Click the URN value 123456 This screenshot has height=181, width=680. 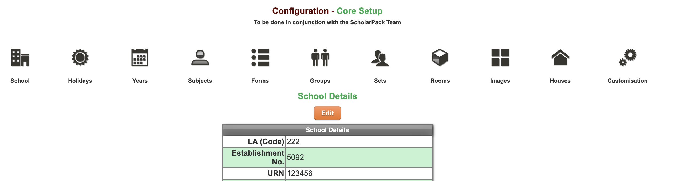300,173
